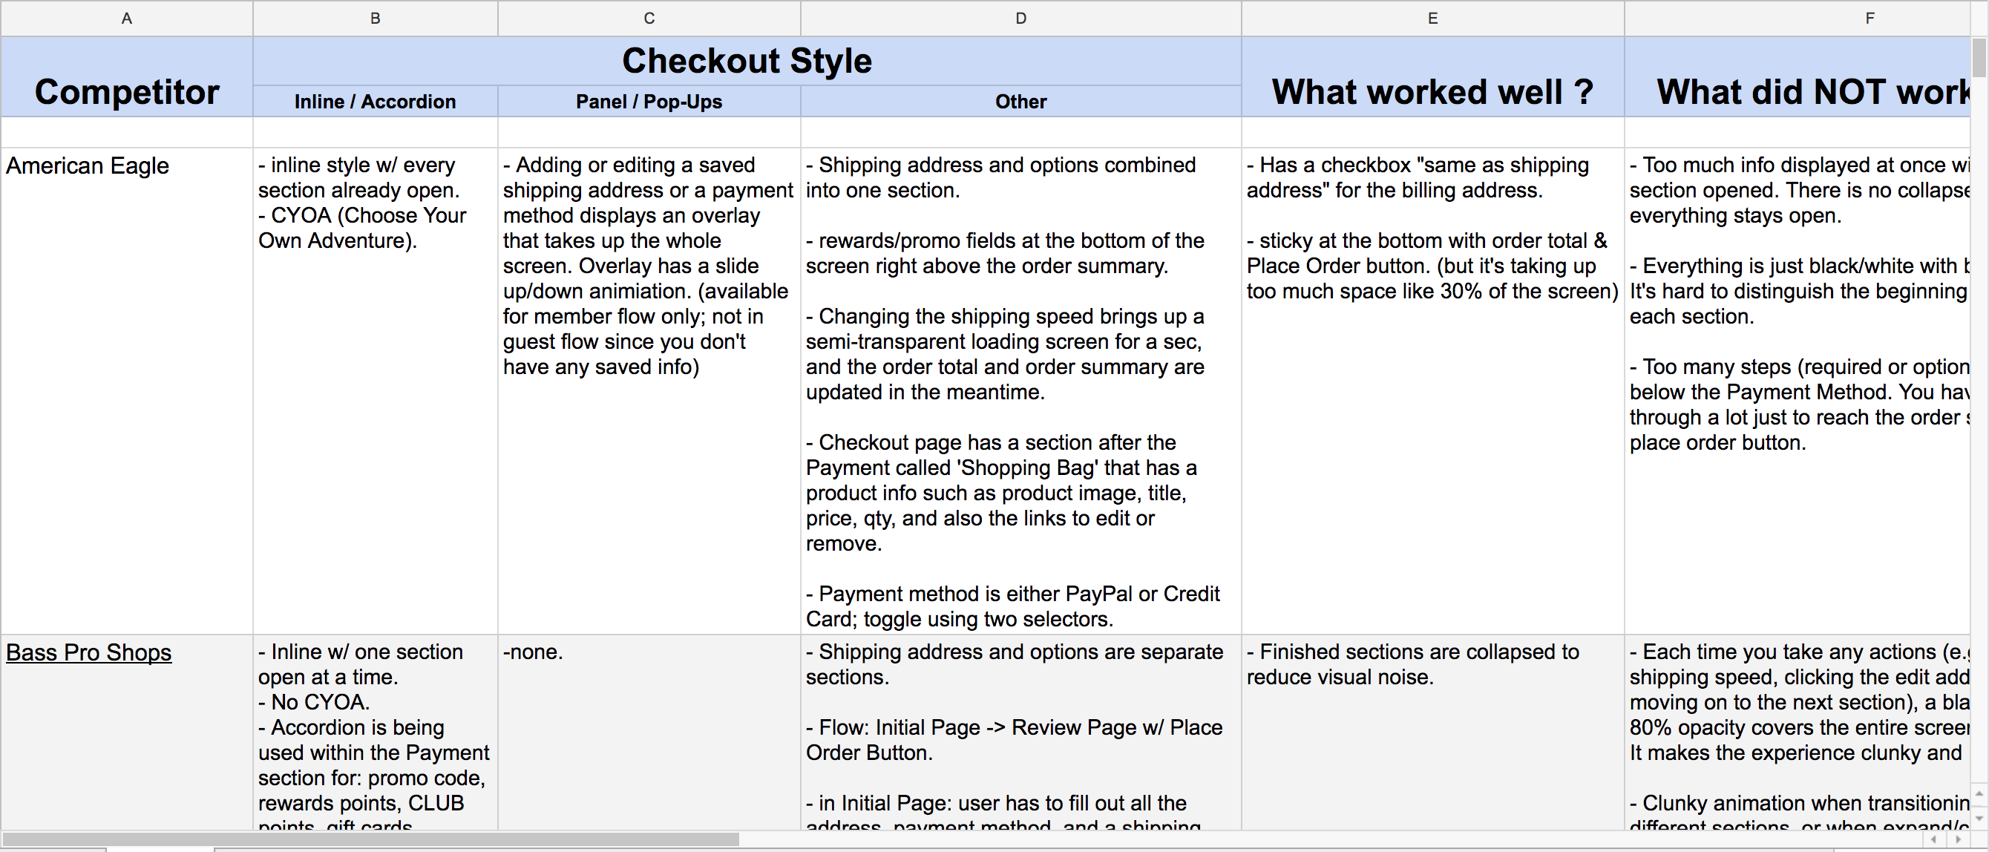The image size is (1989, 852).
Task: Select column F header
Action: [x=1798, y=18]
